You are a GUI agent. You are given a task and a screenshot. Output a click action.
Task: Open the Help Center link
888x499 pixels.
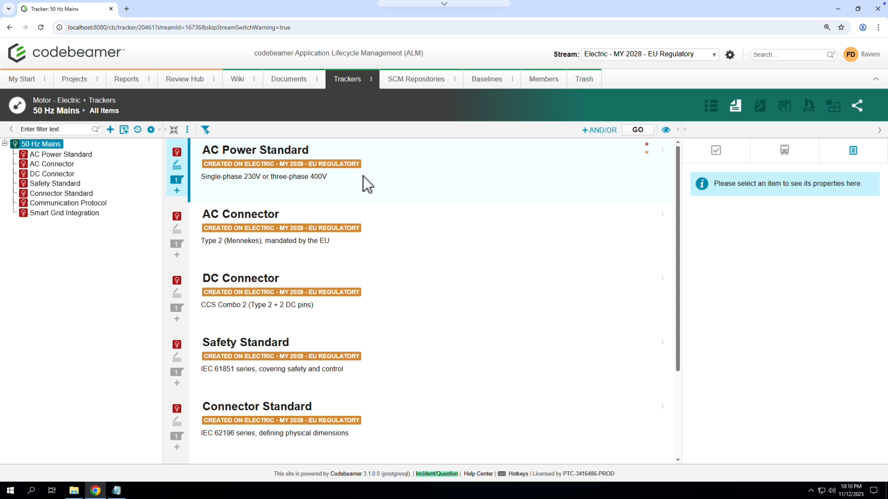pos(478,474)
